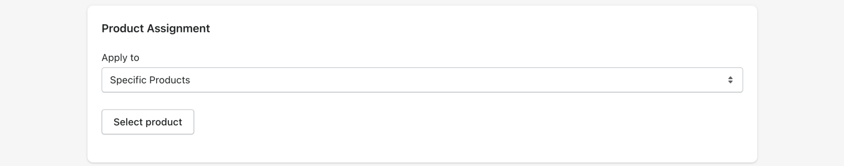Click the Select product button
Image resolution: width=844 pixels, height=166 pixels.
point(148,122)
